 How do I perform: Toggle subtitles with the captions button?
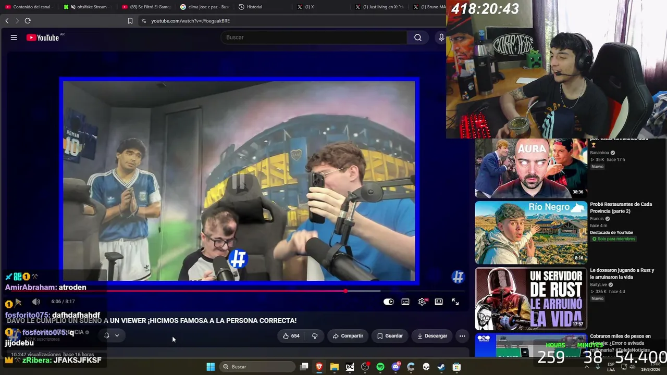point(405,302)
